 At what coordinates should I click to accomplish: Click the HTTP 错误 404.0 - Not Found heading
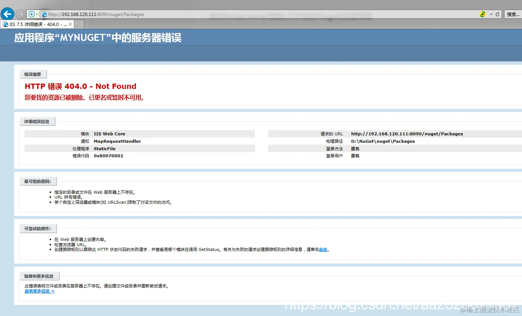pyautogui.click(x=80, y=86)
